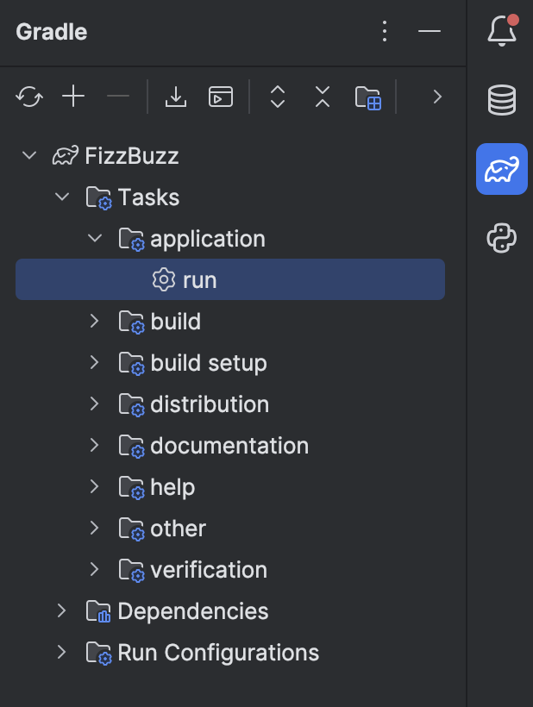
Task: Open the Database tool window
Action: pos(501,99)
